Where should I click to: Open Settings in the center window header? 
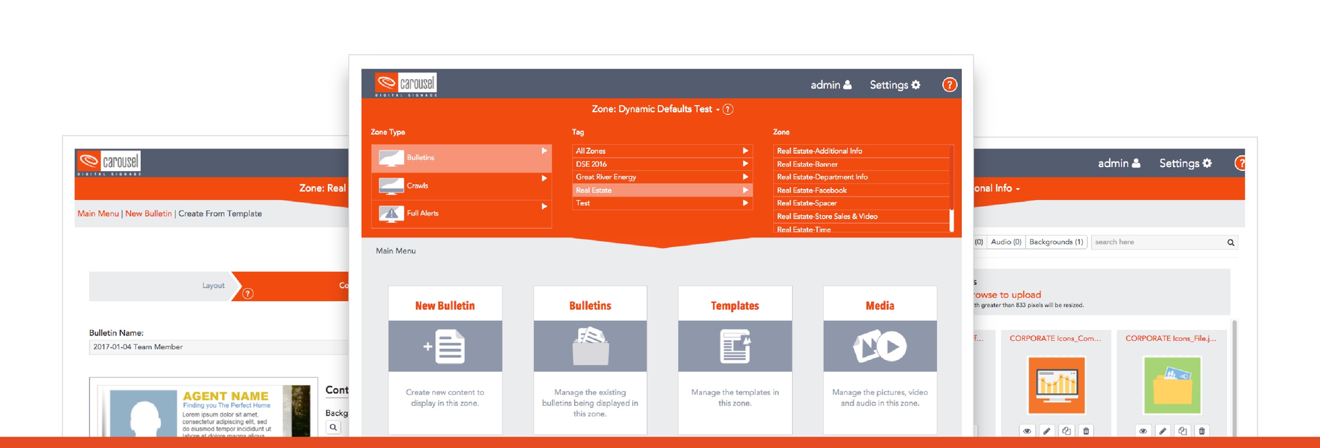[x=894, y=85]
